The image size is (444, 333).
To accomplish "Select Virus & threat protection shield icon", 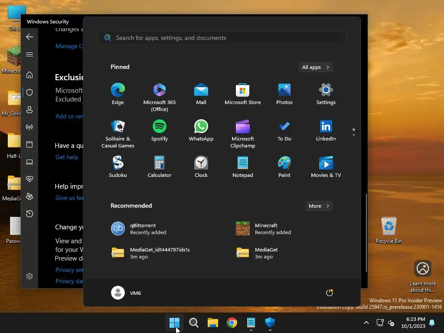I will click(x=29, y=92).
